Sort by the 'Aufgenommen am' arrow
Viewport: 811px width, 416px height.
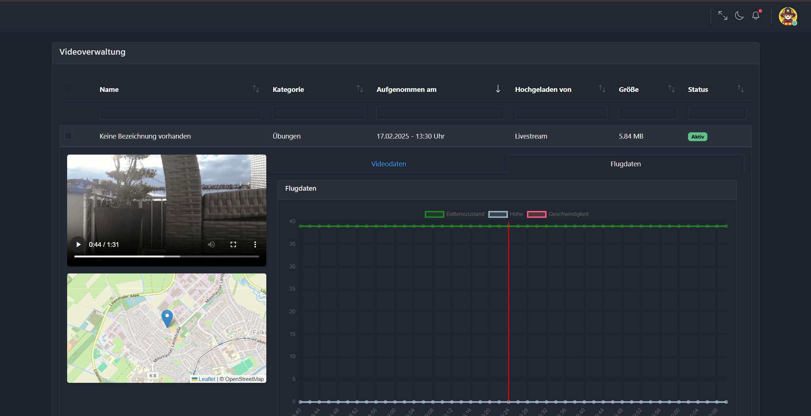click(x=498, y=89)
